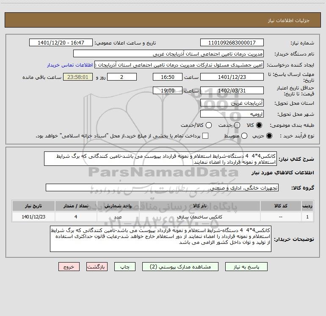326x316 pixels.
Task: Select the متوسط purchase type radio
Action: point(244,136)
